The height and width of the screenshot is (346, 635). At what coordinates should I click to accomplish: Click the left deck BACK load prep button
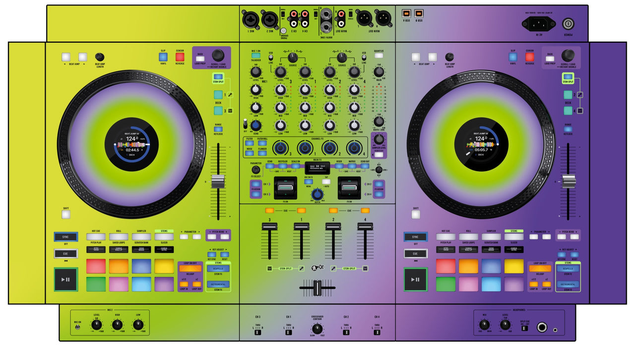tap(200, 58)
